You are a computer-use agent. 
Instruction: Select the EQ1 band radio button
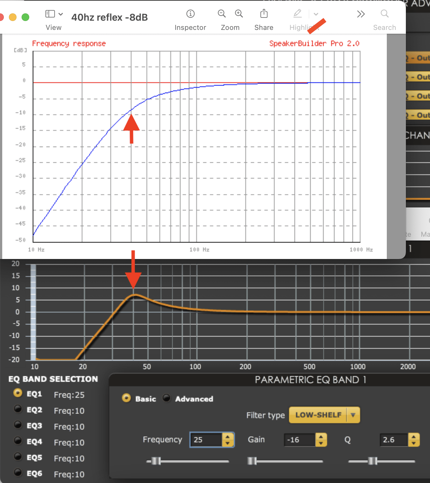pos(18,393)
